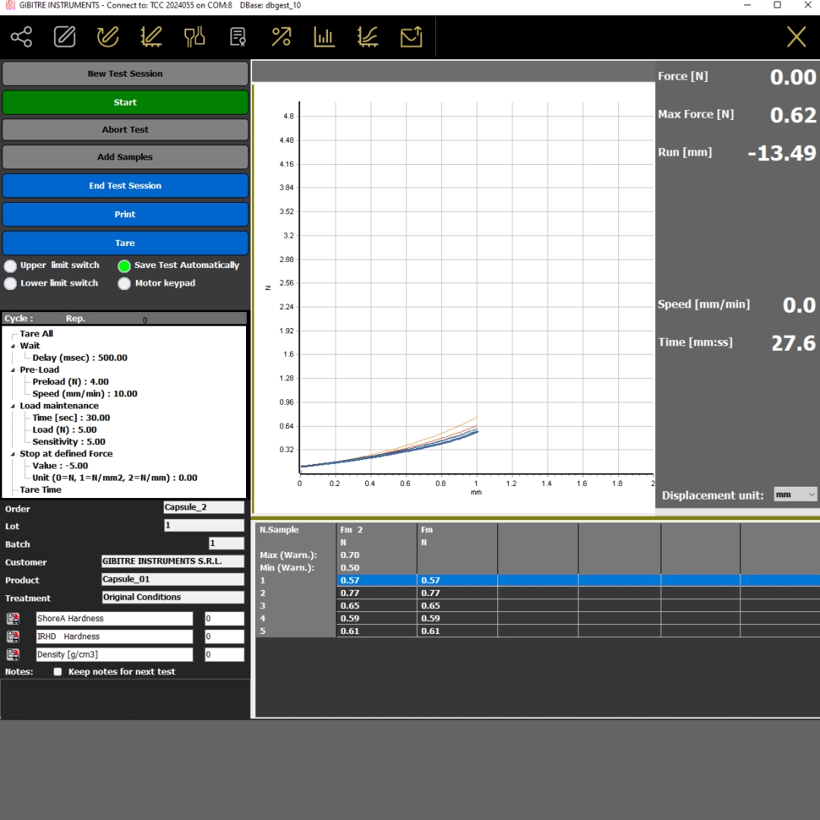Click the percent arrow icon
The image size is (820, 820).
coord(282,36)
